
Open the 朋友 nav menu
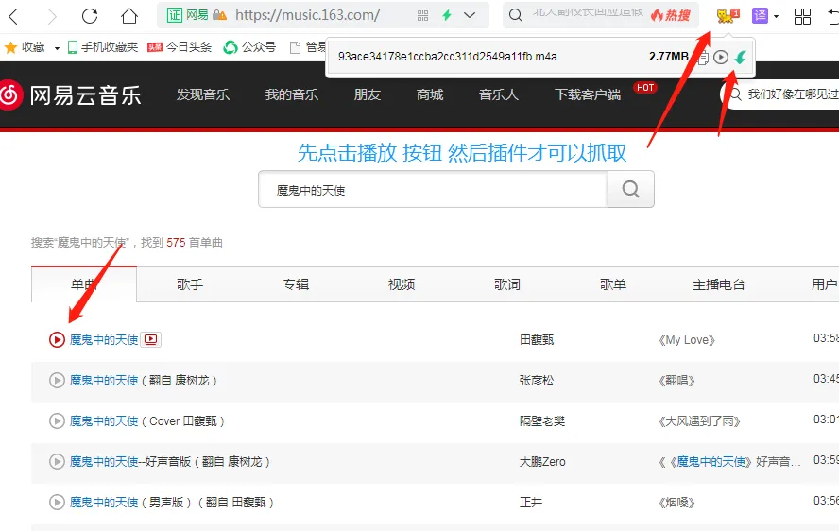(367, 94)
